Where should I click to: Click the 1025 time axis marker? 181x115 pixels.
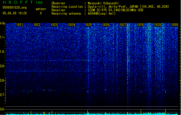[88, 25]
